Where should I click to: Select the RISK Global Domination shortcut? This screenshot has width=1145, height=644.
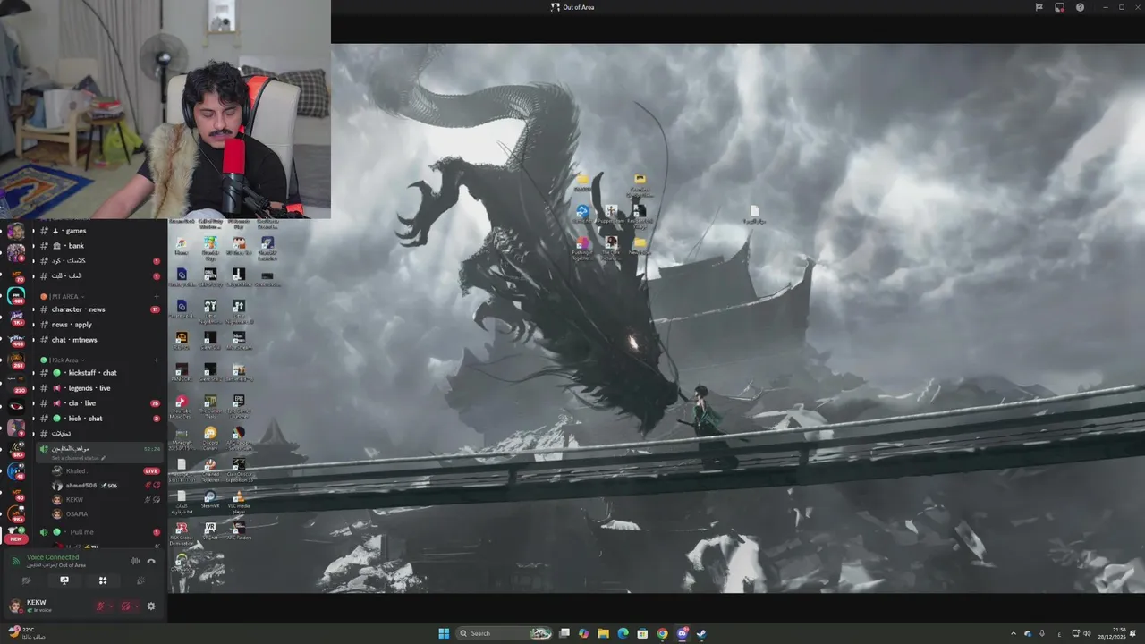point(182,534)
